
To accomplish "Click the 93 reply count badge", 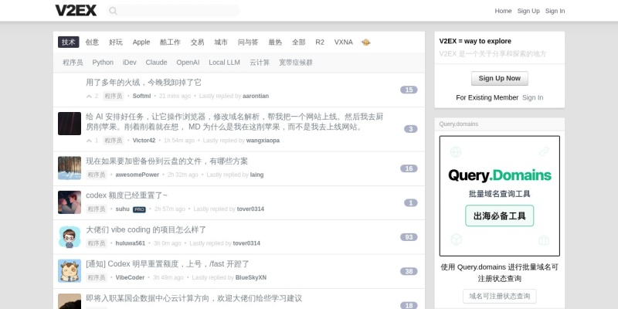I will [409, 237].
